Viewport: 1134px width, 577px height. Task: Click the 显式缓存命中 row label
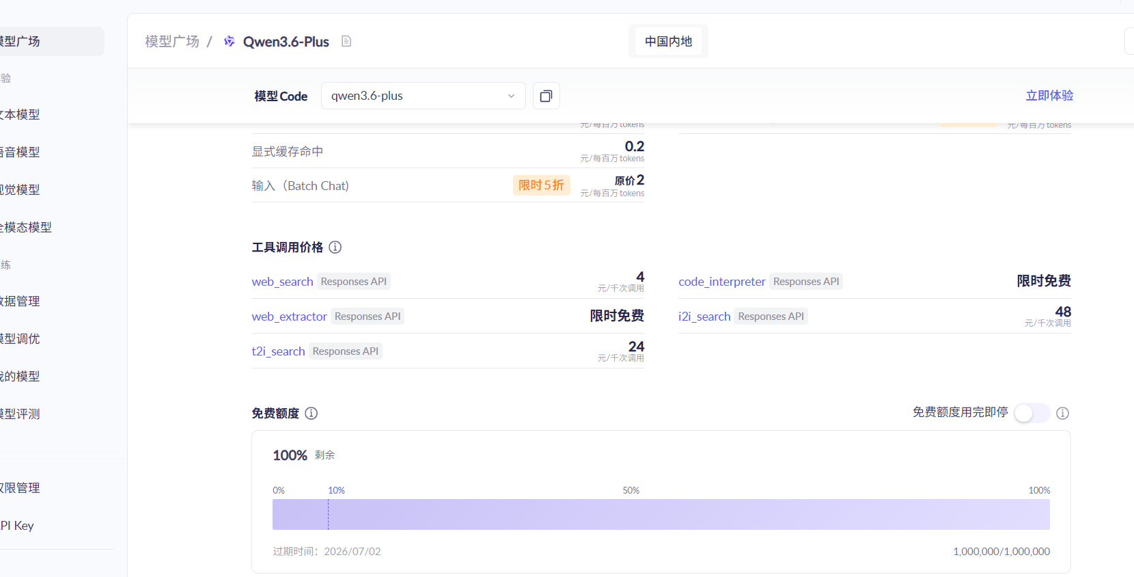click(288, 152)
